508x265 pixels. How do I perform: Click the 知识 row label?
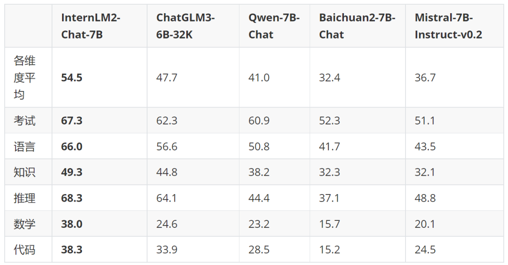tap(24, 172)
